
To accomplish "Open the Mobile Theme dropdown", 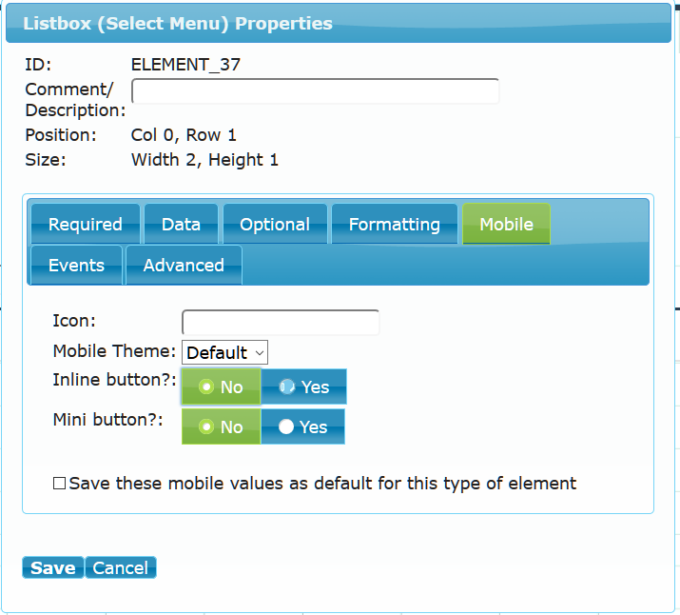I will (225, 352).
